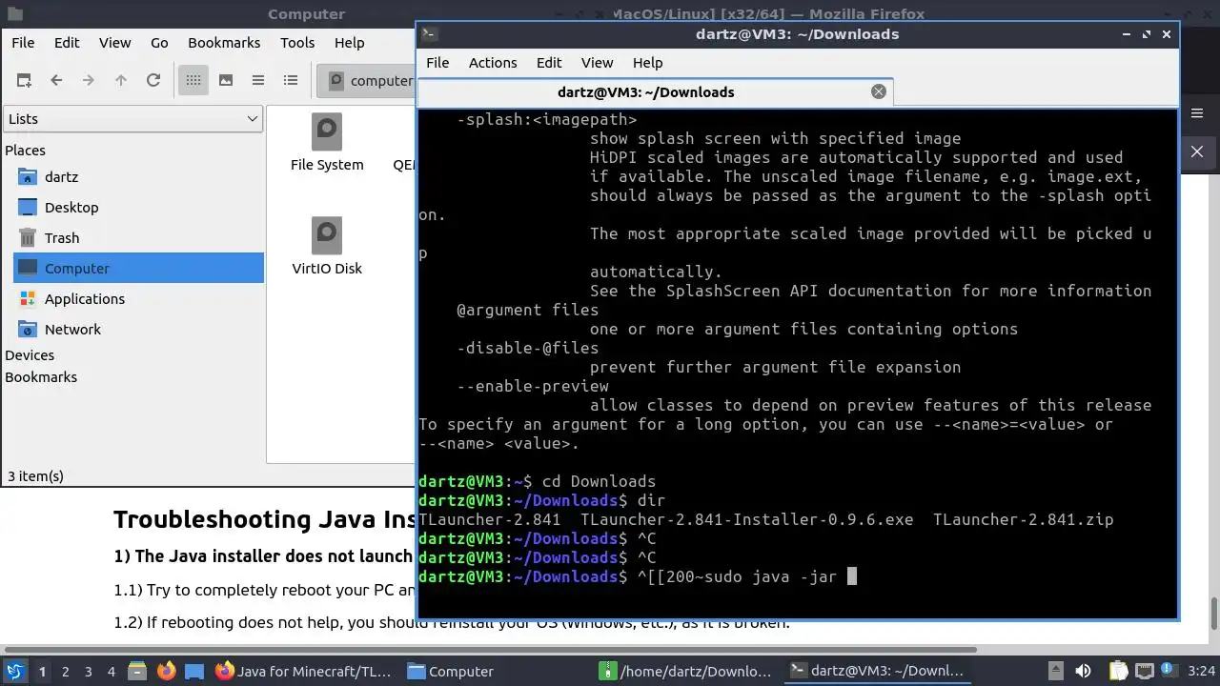The image size is (1220, 686).
Task: Open Help menu in file manager
Action: coord(349,43)
